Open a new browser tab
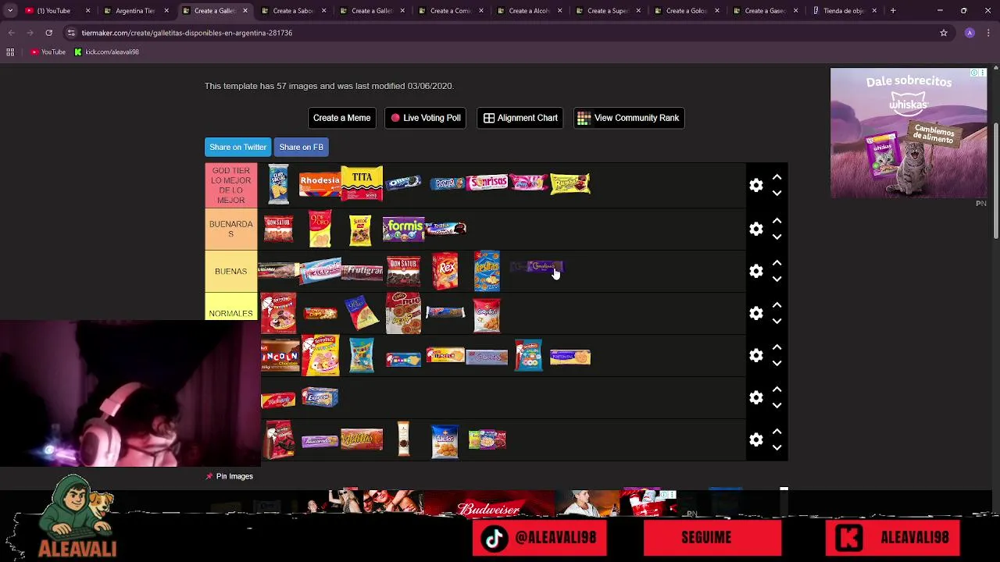This screenshot has width=1000, height=562. pos(893,11)
